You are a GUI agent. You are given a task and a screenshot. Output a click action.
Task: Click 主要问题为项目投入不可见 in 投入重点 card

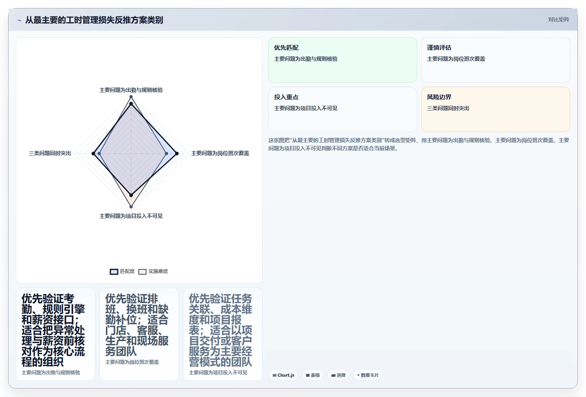pyautogui.click(x=306, y=108)
